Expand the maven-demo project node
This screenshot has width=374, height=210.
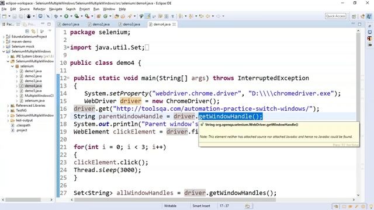coord(4,41)
